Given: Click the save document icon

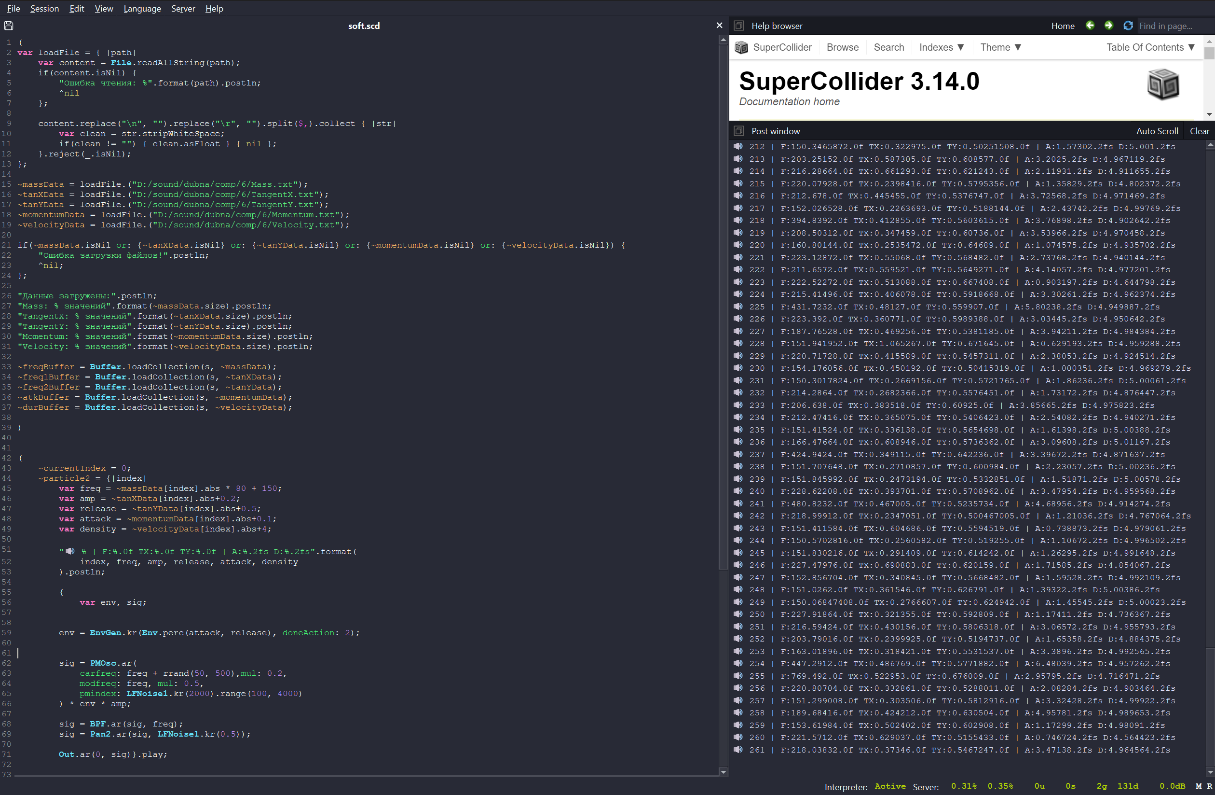Looking at the screenshot, I should coord(9,26).
